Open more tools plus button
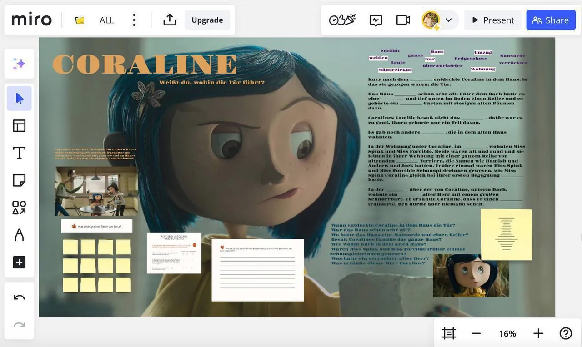Viewport: 582px width, 347px height. pyautogui.click(x=19, y=262)
